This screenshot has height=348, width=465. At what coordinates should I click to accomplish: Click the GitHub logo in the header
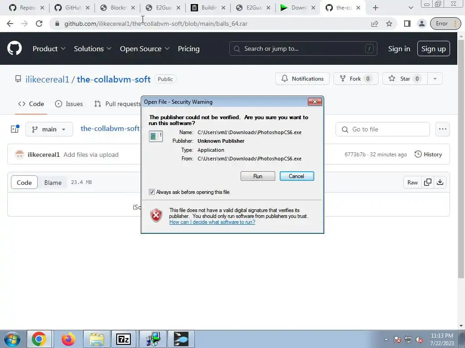coord(15,48)
